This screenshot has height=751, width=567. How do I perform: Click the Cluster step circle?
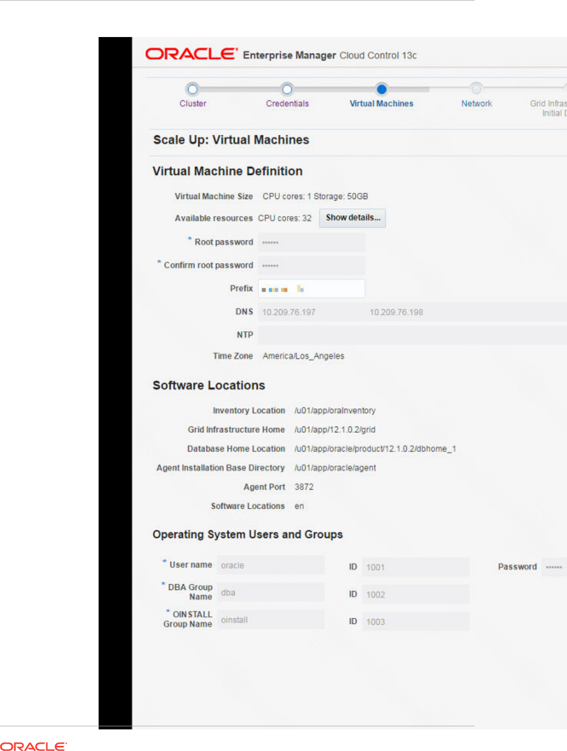193,89
